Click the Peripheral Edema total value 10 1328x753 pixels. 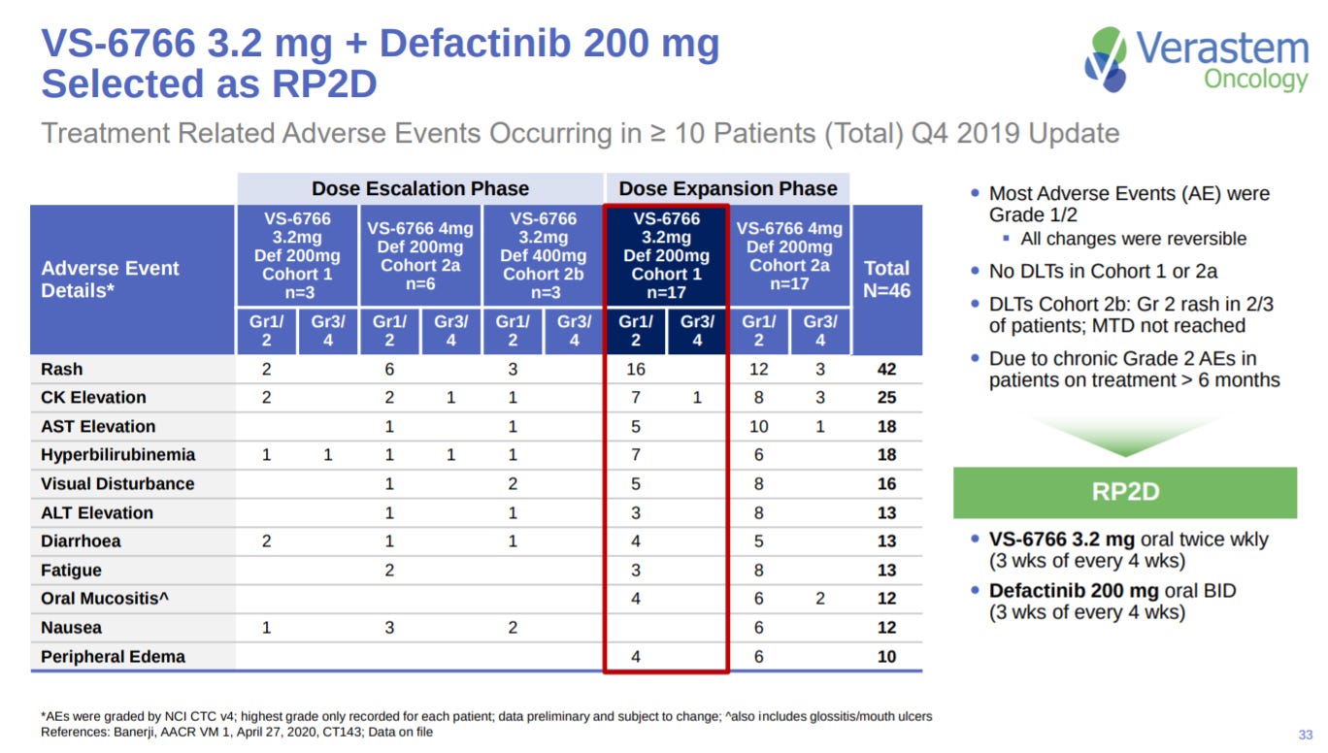point(887,657)
